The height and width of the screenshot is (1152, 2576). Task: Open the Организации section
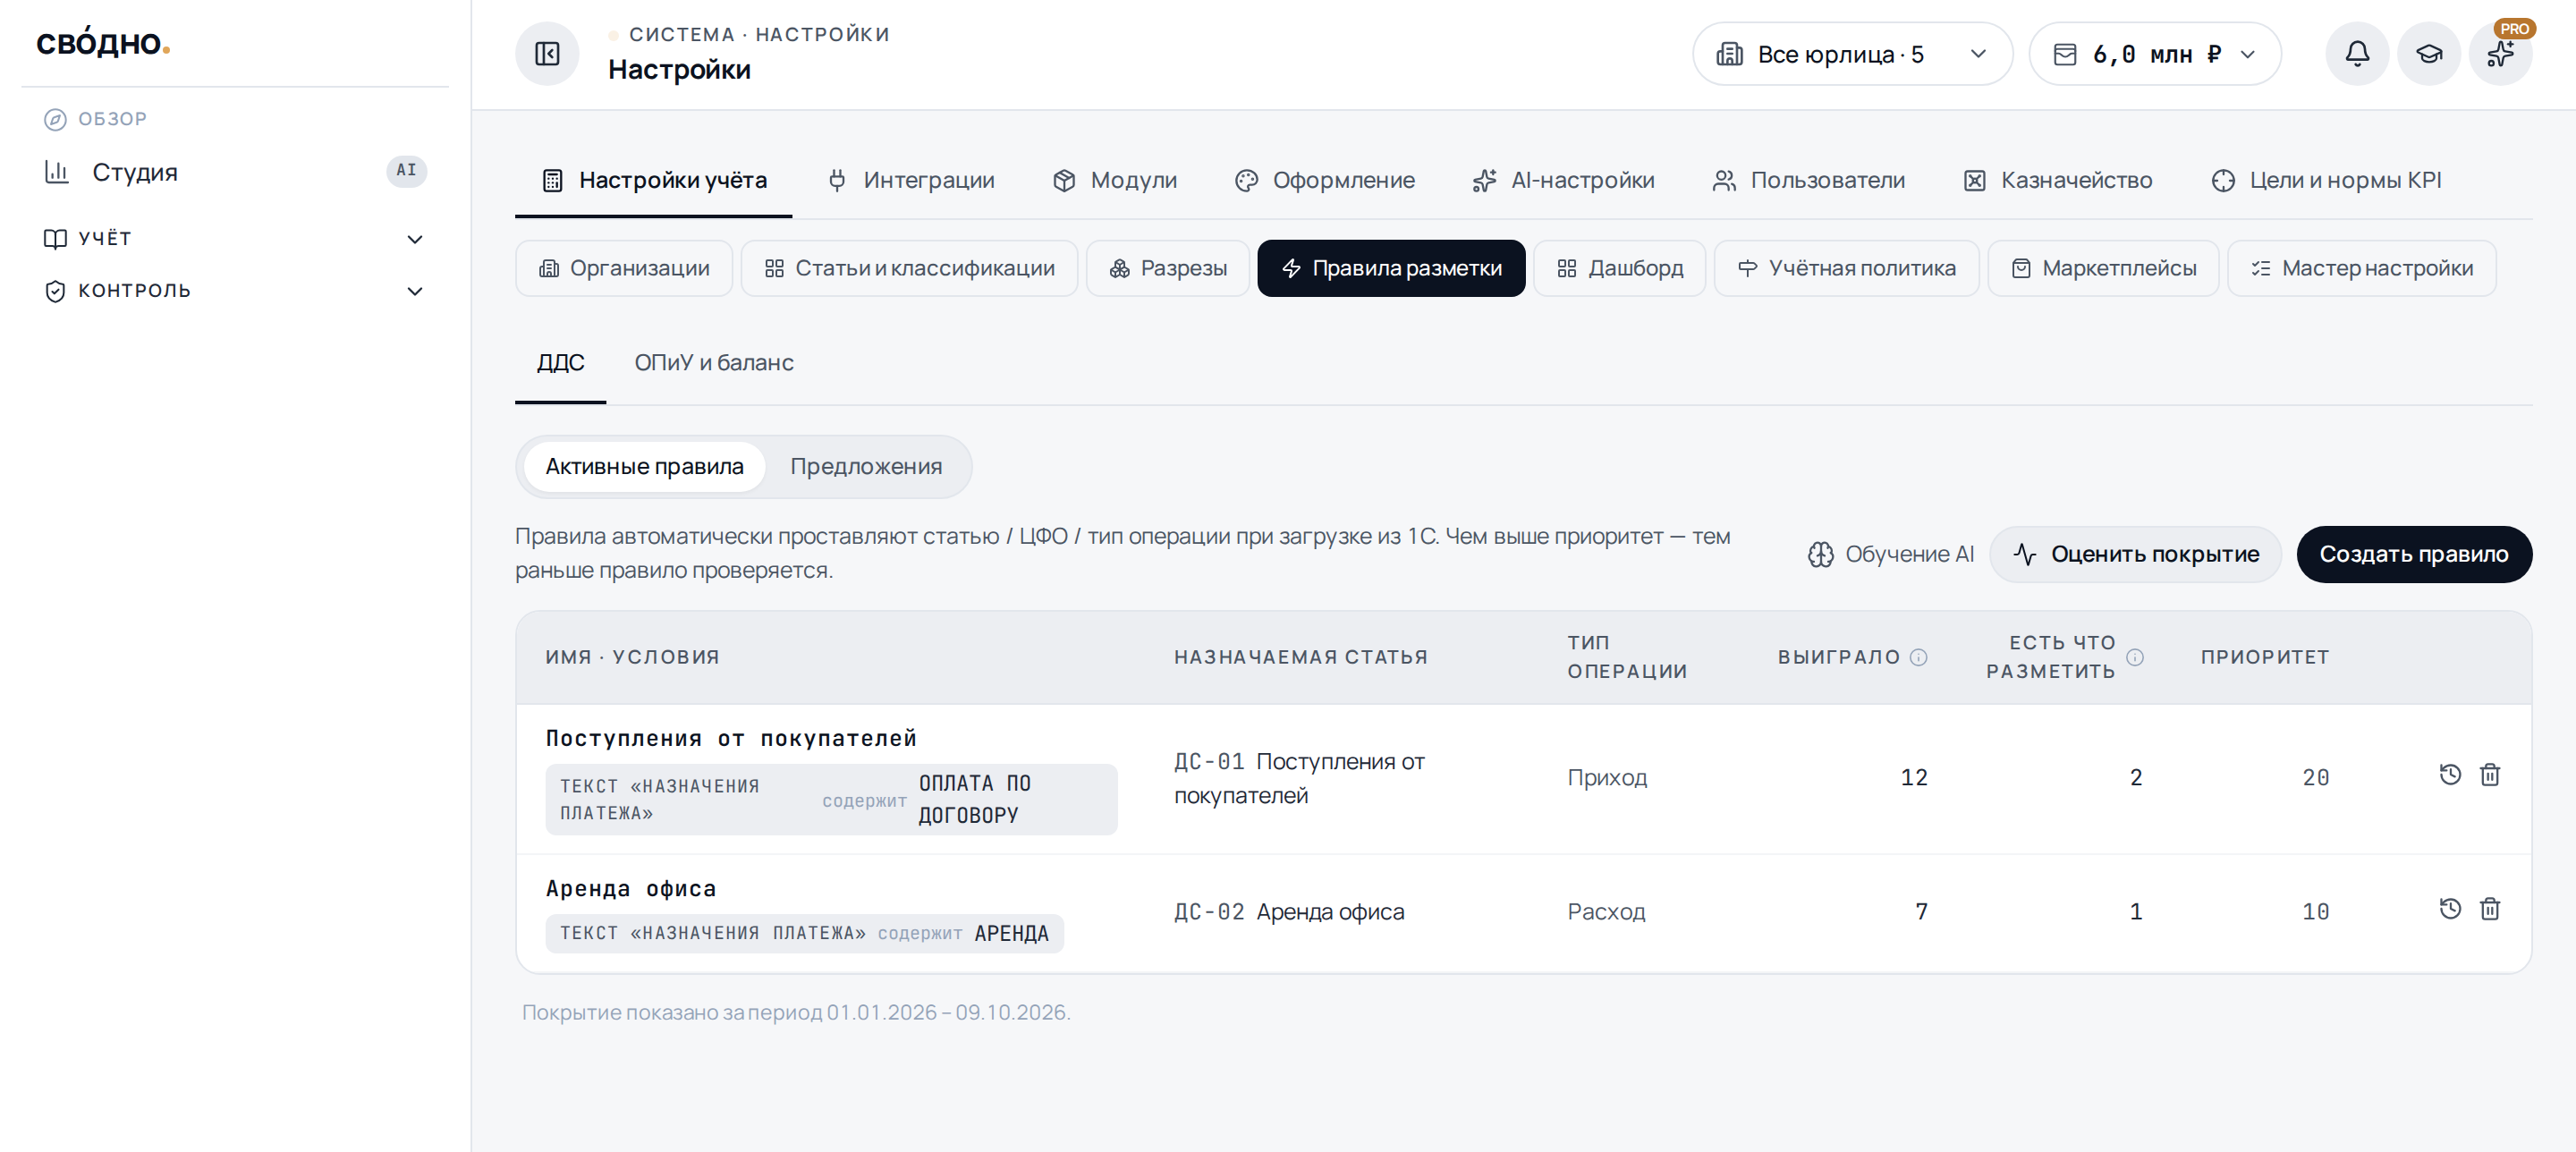(624, 268)
